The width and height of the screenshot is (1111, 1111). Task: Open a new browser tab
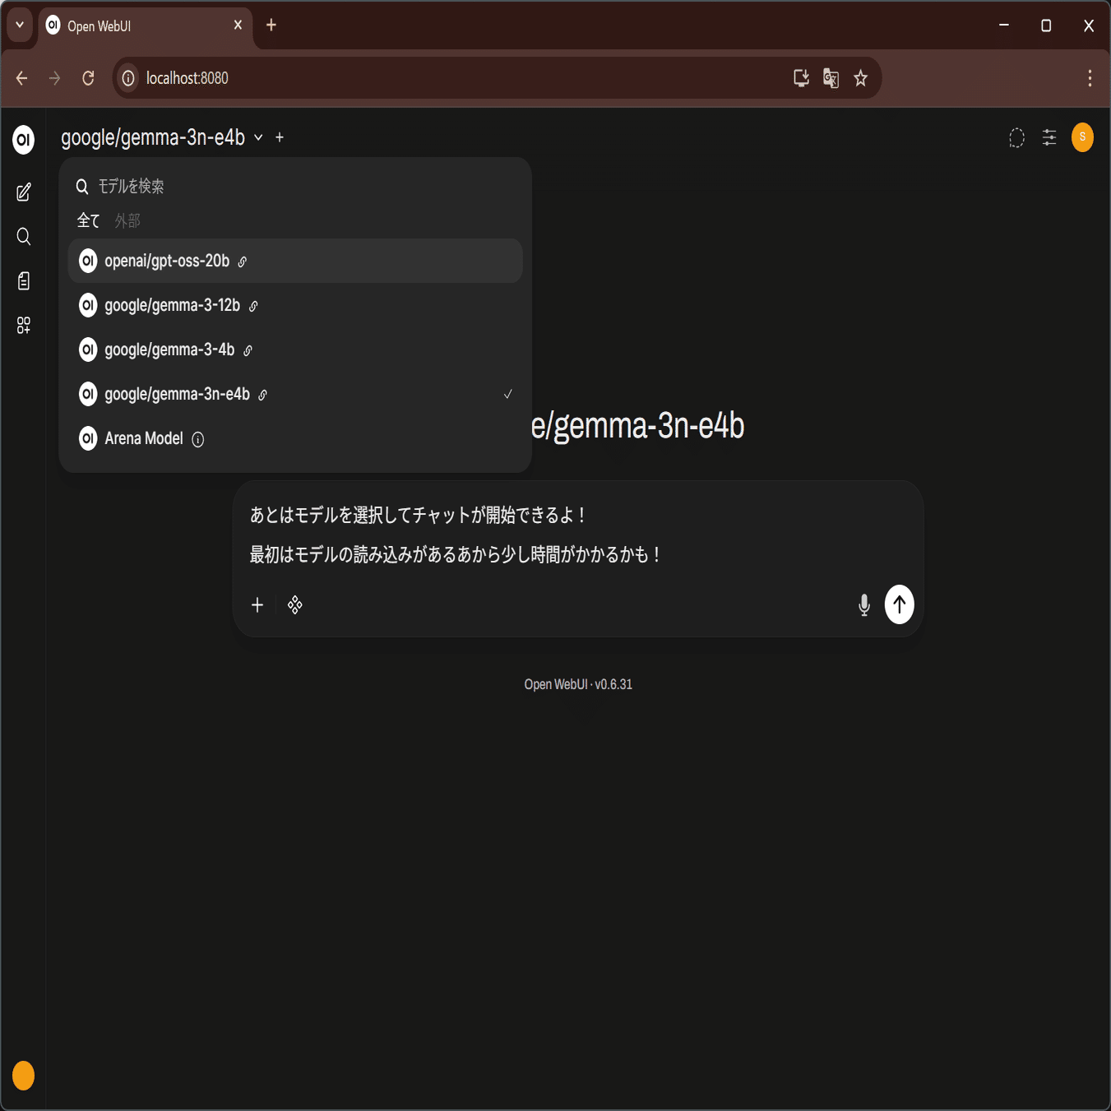(x=271, y=25)
